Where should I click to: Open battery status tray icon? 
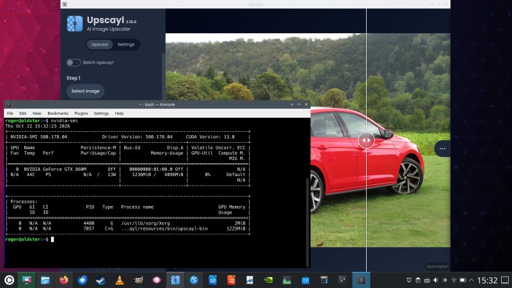[x=463, y=280]
